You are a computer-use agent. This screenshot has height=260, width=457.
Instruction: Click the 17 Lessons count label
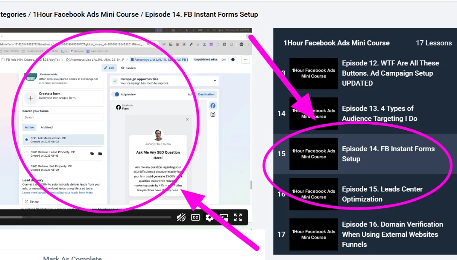tap(434, 43)
